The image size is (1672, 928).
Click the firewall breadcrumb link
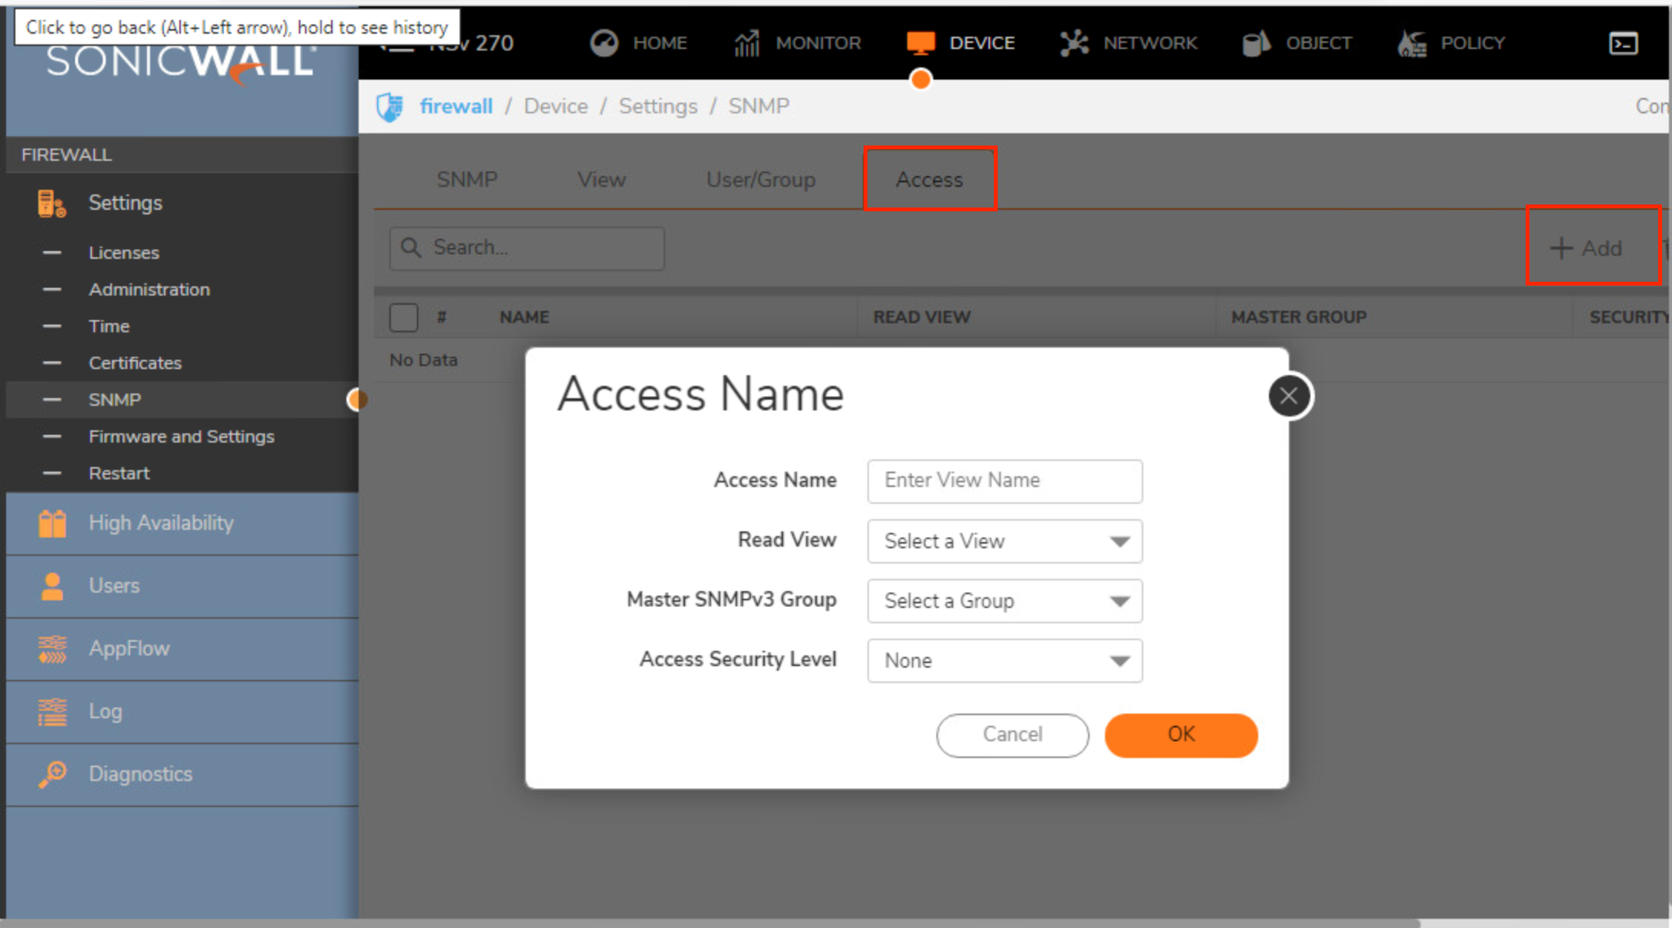point(456,106)
